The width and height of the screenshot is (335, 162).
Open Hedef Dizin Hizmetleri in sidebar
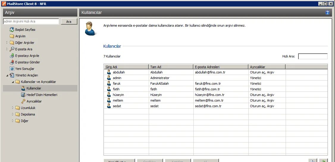pyautogui.click(x=42, y=95)
